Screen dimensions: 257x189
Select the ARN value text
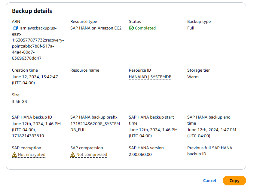coord(38,43)
